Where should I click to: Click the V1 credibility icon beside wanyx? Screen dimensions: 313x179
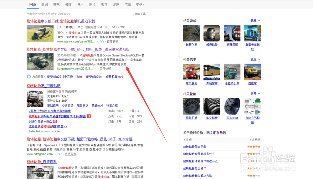pyautogui.click(x=102, y=41)
